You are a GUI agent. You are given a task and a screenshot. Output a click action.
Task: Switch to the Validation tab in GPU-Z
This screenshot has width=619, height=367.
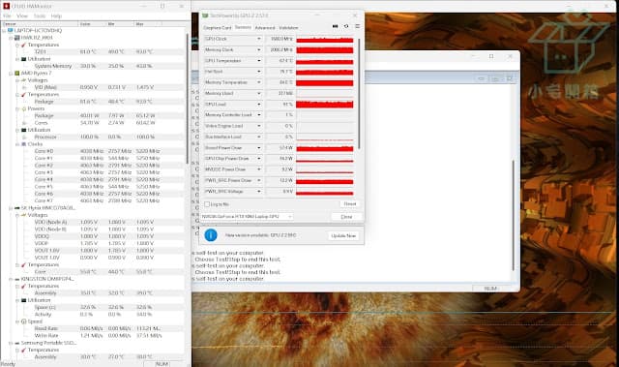[288, 28]
